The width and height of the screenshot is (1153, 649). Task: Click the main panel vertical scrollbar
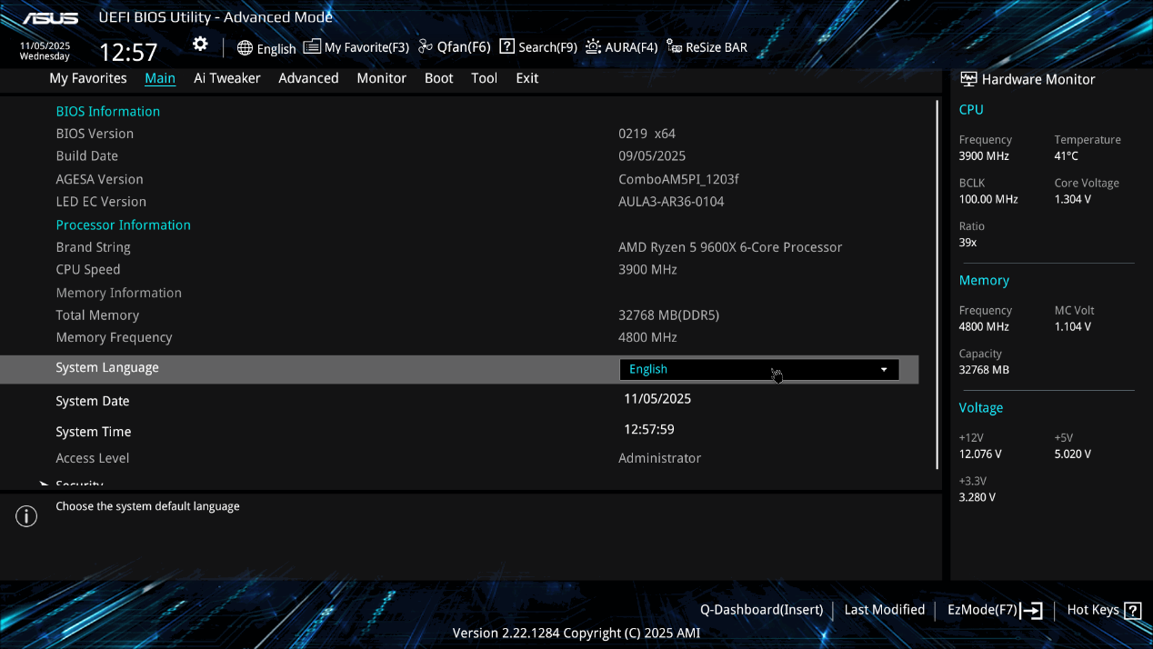[937, 284]
